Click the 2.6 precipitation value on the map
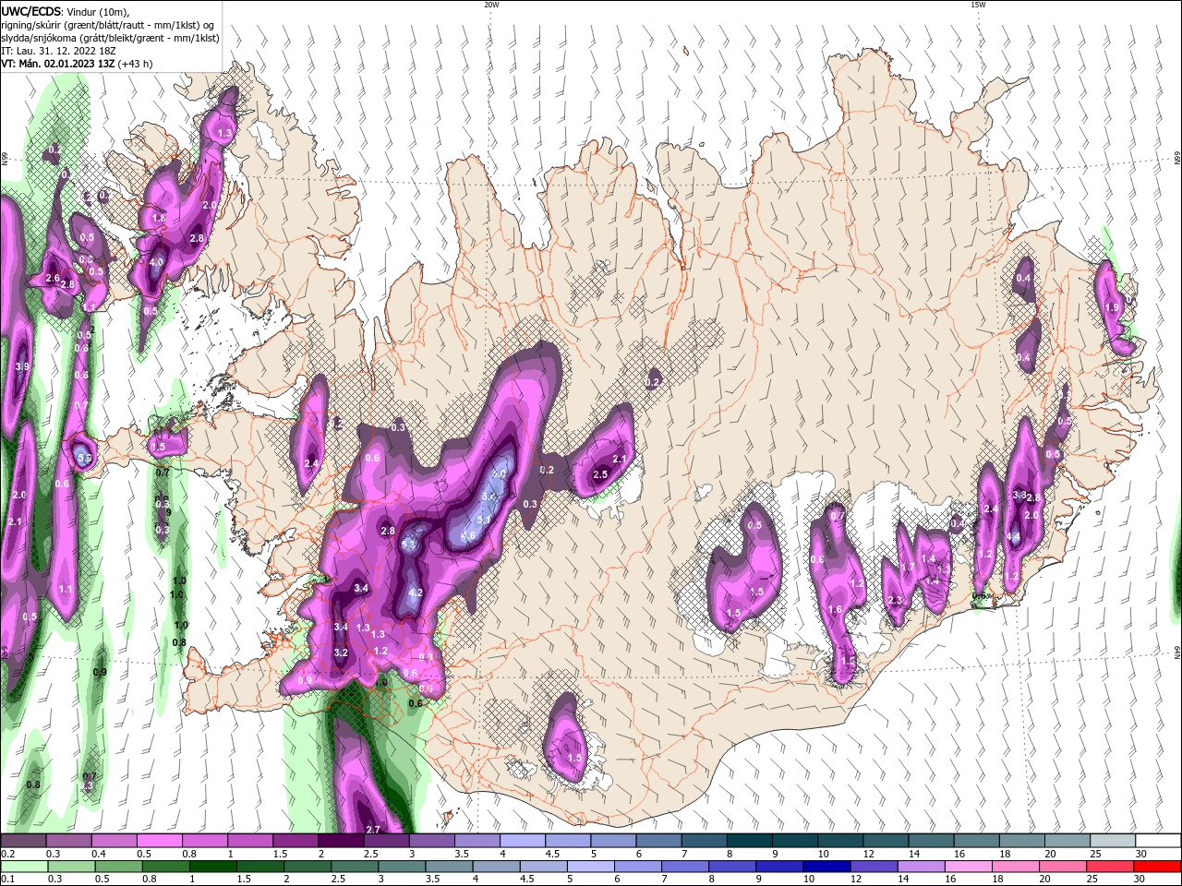This screenshot has height=886, width=1182. [53, 278]
